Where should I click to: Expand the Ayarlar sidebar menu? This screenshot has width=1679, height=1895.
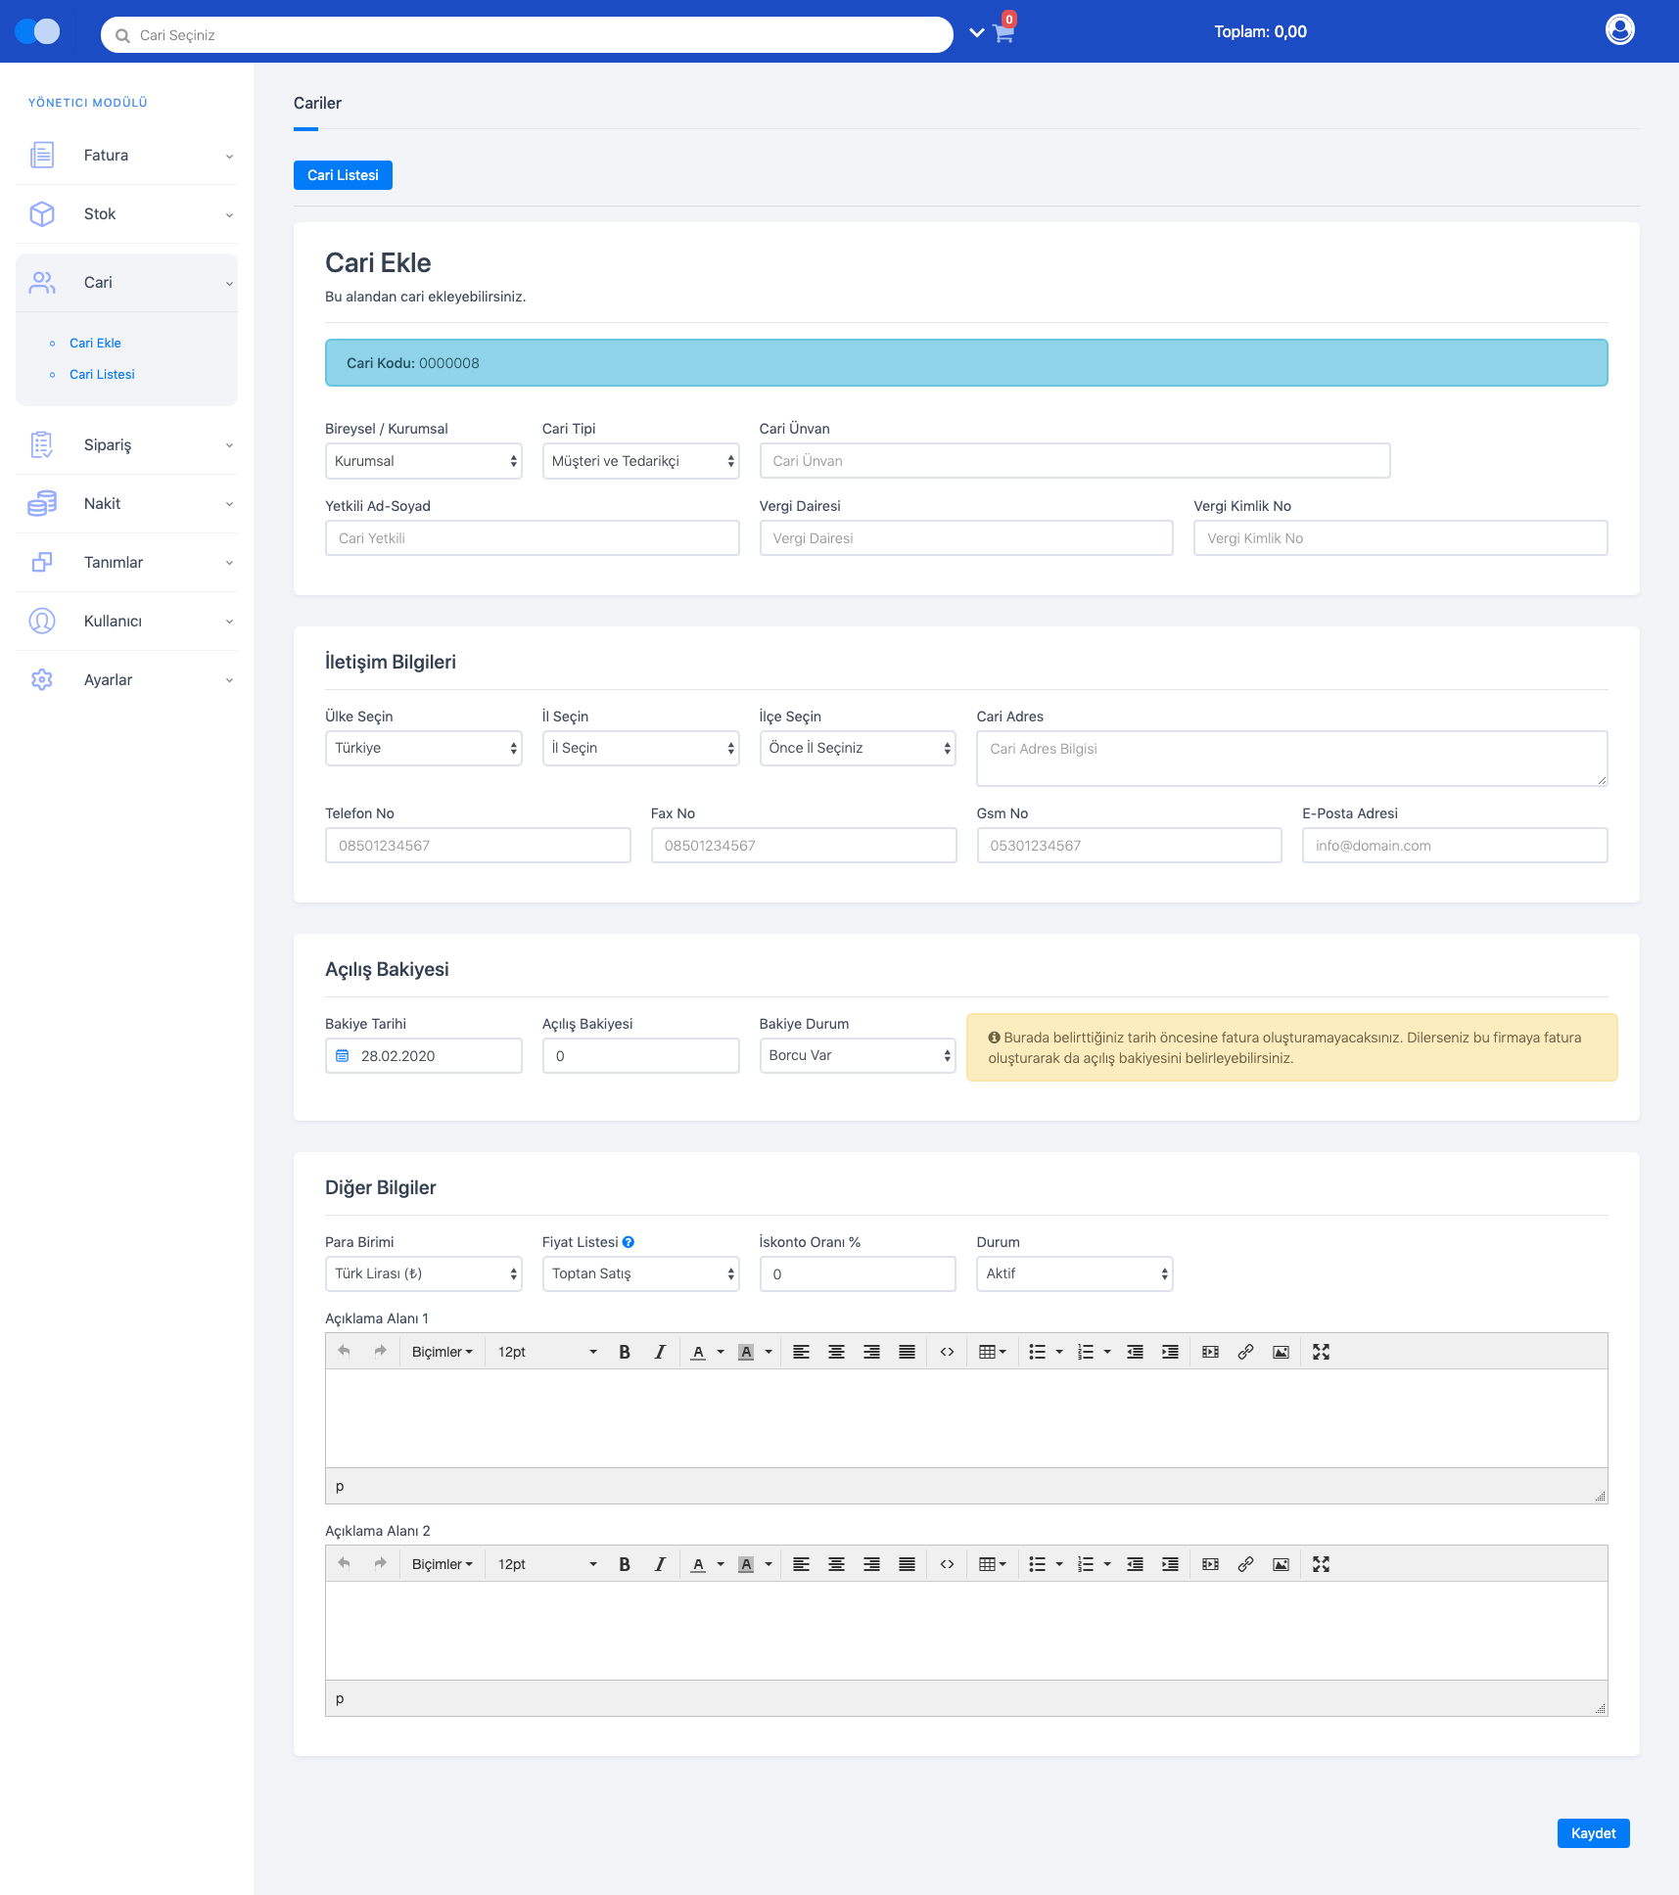click(126, 680)
